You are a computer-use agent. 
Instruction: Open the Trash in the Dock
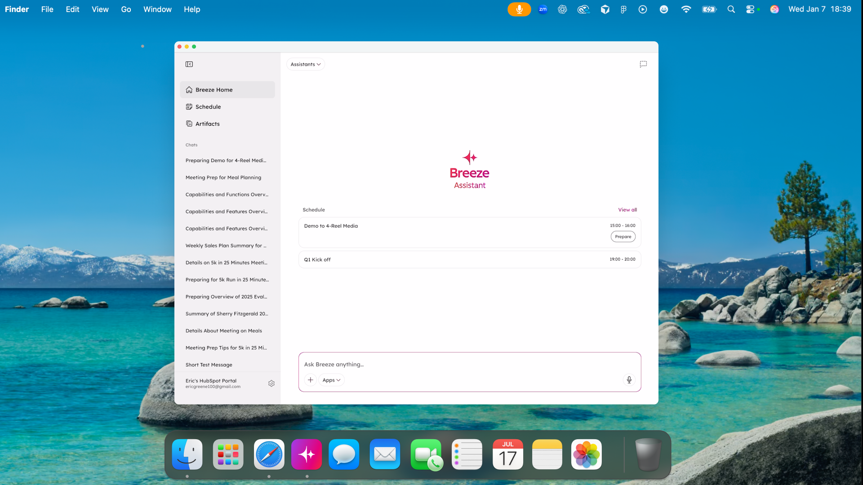coord(648,454)
